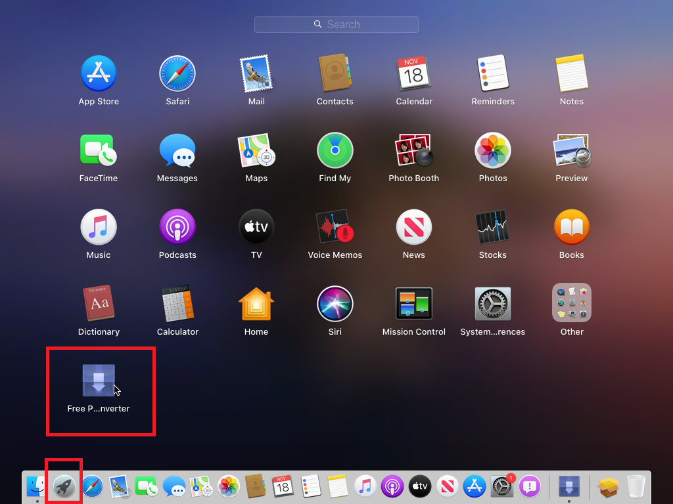Click the Launchpad Search field
Screen dimensions: 673x504
coord(336,24)
